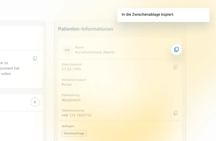Click the KM patient avatar
216x141 pixels.
67,50
